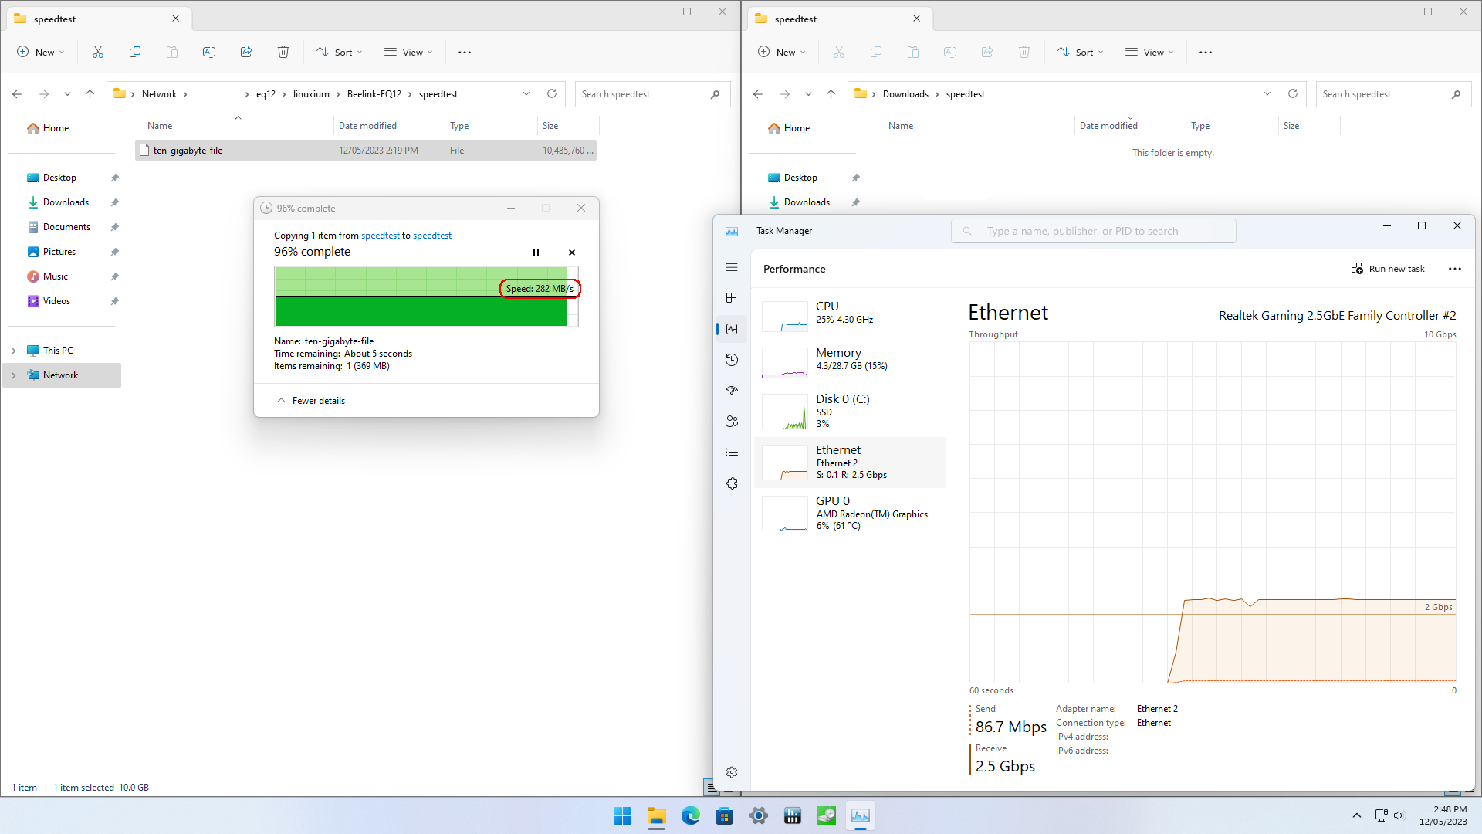
Task: Open Documents in left Explorer sidebar
Action: point(66,227)
